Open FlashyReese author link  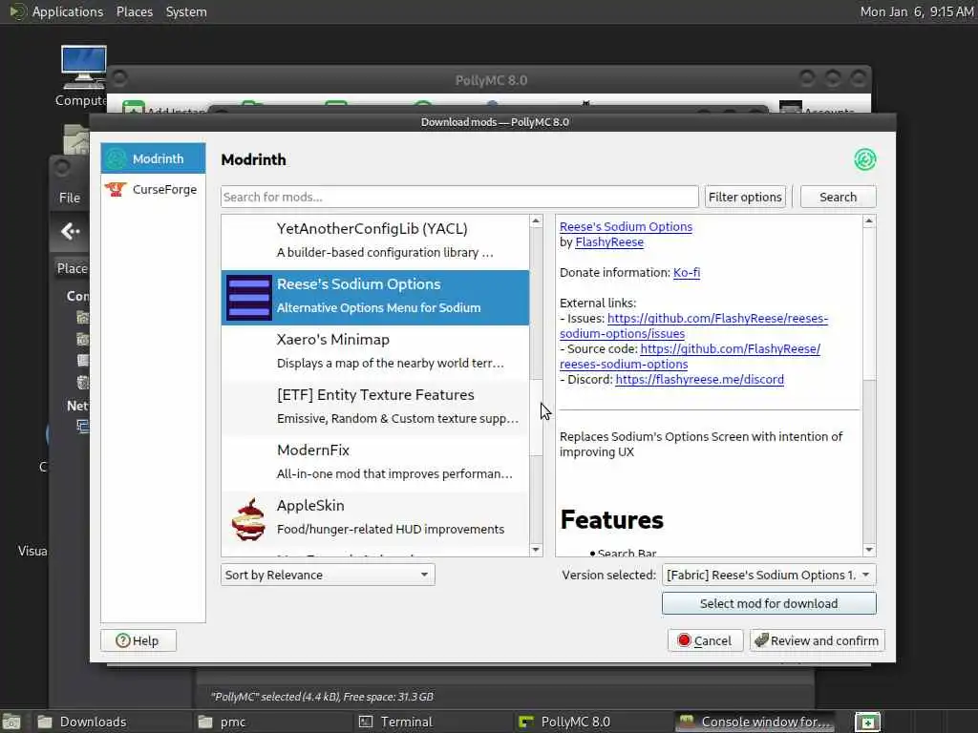[609, 242]
